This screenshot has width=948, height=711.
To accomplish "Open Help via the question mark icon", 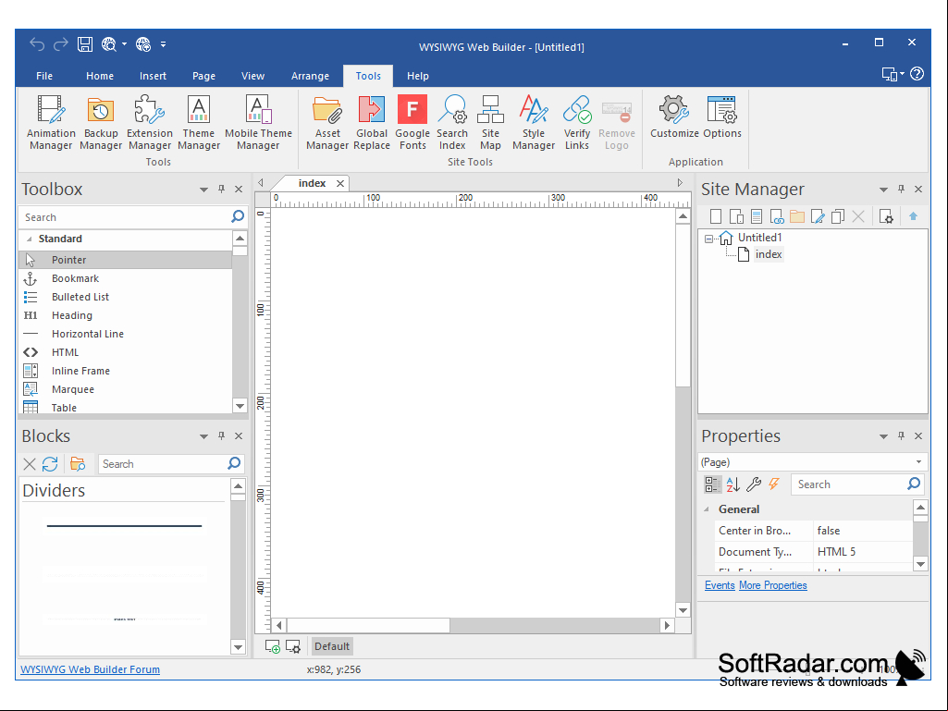I will click(x=917, y=74).
